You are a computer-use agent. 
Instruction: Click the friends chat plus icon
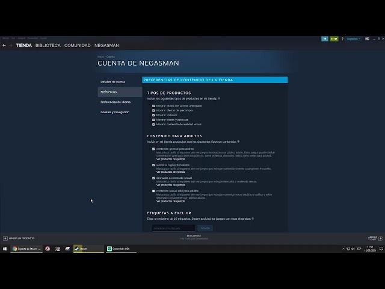pos(381,238)
